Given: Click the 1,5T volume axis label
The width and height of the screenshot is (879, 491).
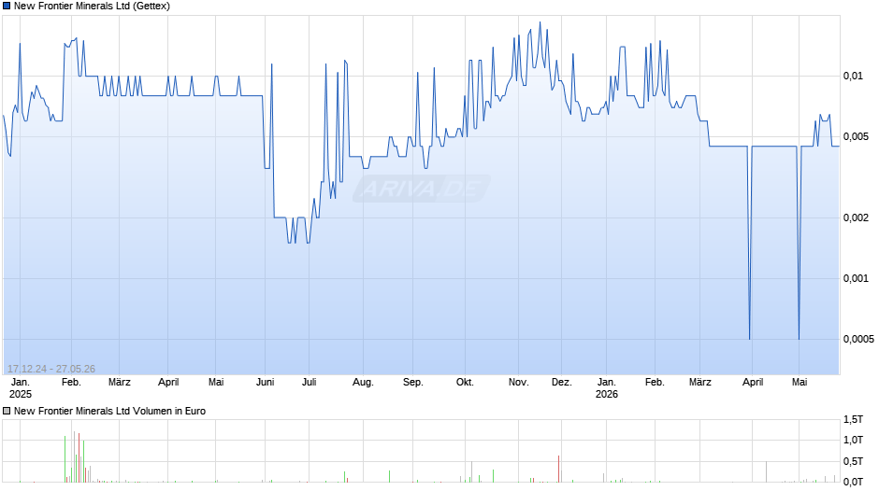Looking at the screenshot, I should click(x=853, y=419).
